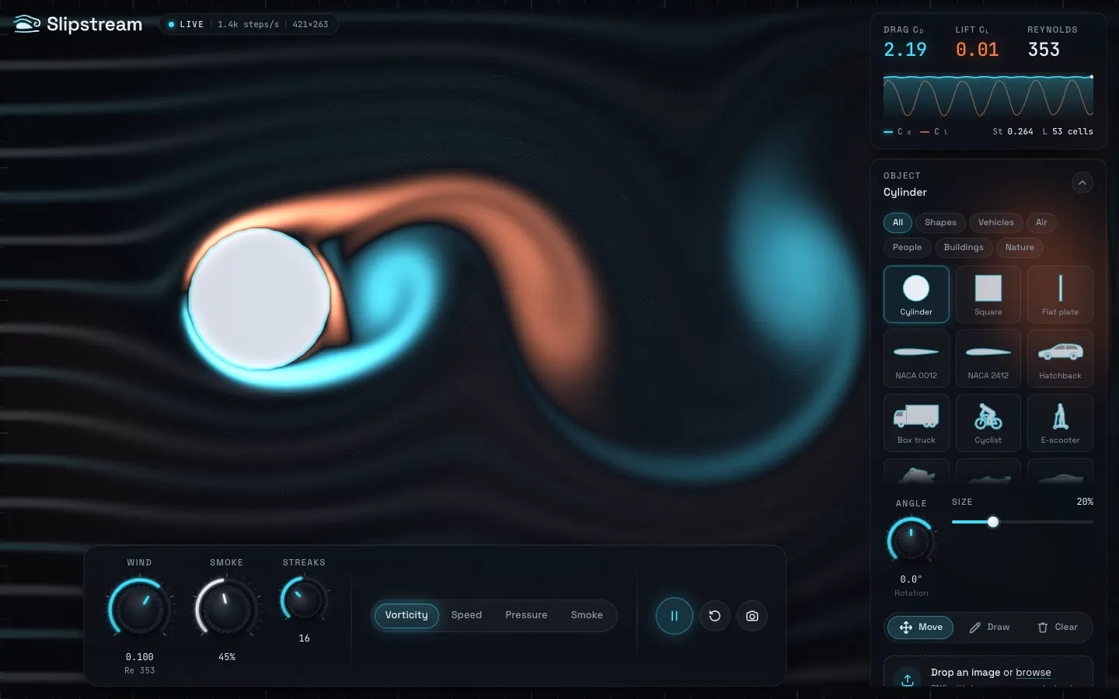The width and height of the screenshot is (1119, 699).
Task: Pick the Hatchback vehicle shape
Action: pos(1060,358)
